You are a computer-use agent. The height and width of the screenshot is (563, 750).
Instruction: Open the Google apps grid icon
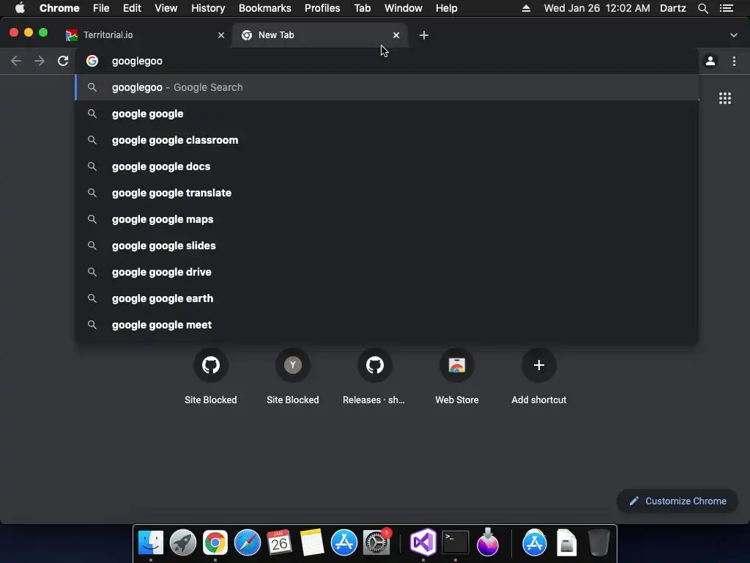point(724,98)
